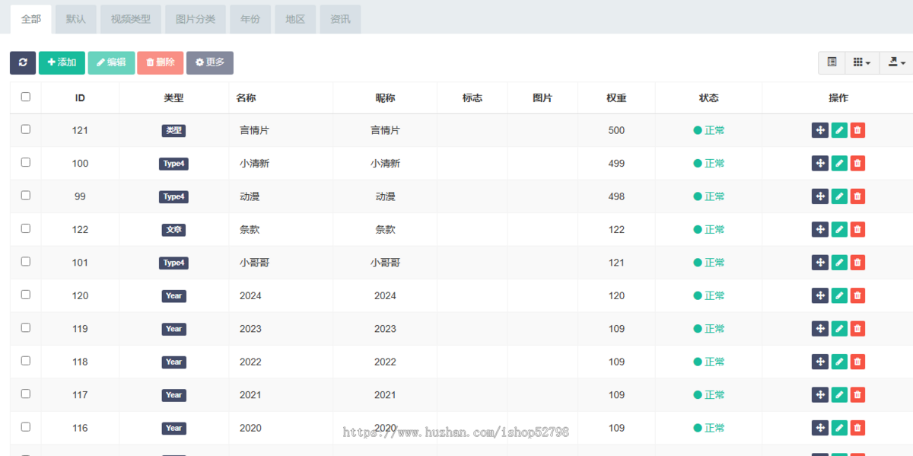Click the green 添加 add button
Viewport: 913px width, 456px height.
pyautogui.click(x=62, y=62)
